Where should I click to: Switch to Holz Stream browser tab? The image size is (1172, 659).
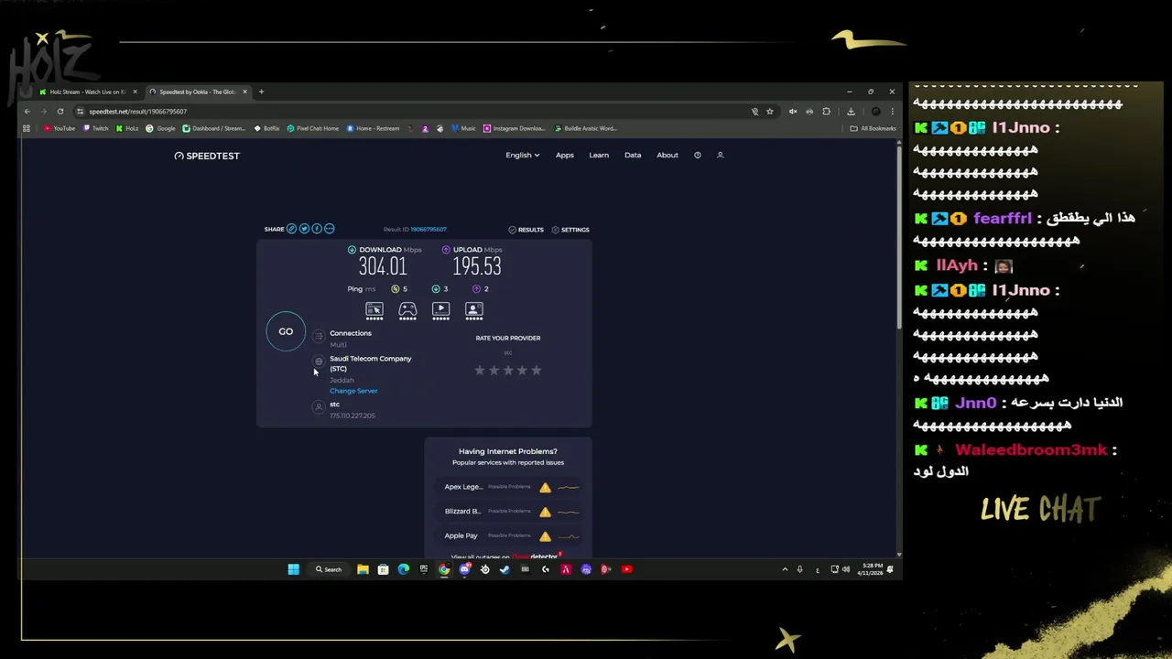[88, 92]
